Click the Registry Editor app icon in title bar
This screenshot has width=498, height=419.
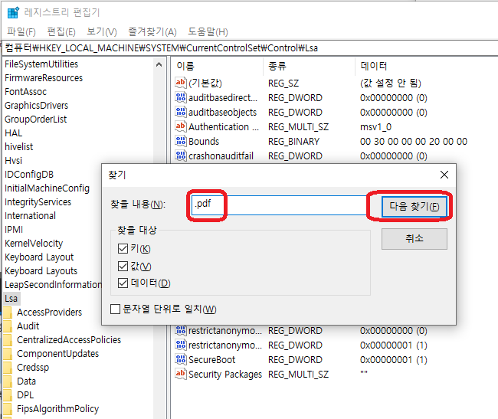point(13,13)
